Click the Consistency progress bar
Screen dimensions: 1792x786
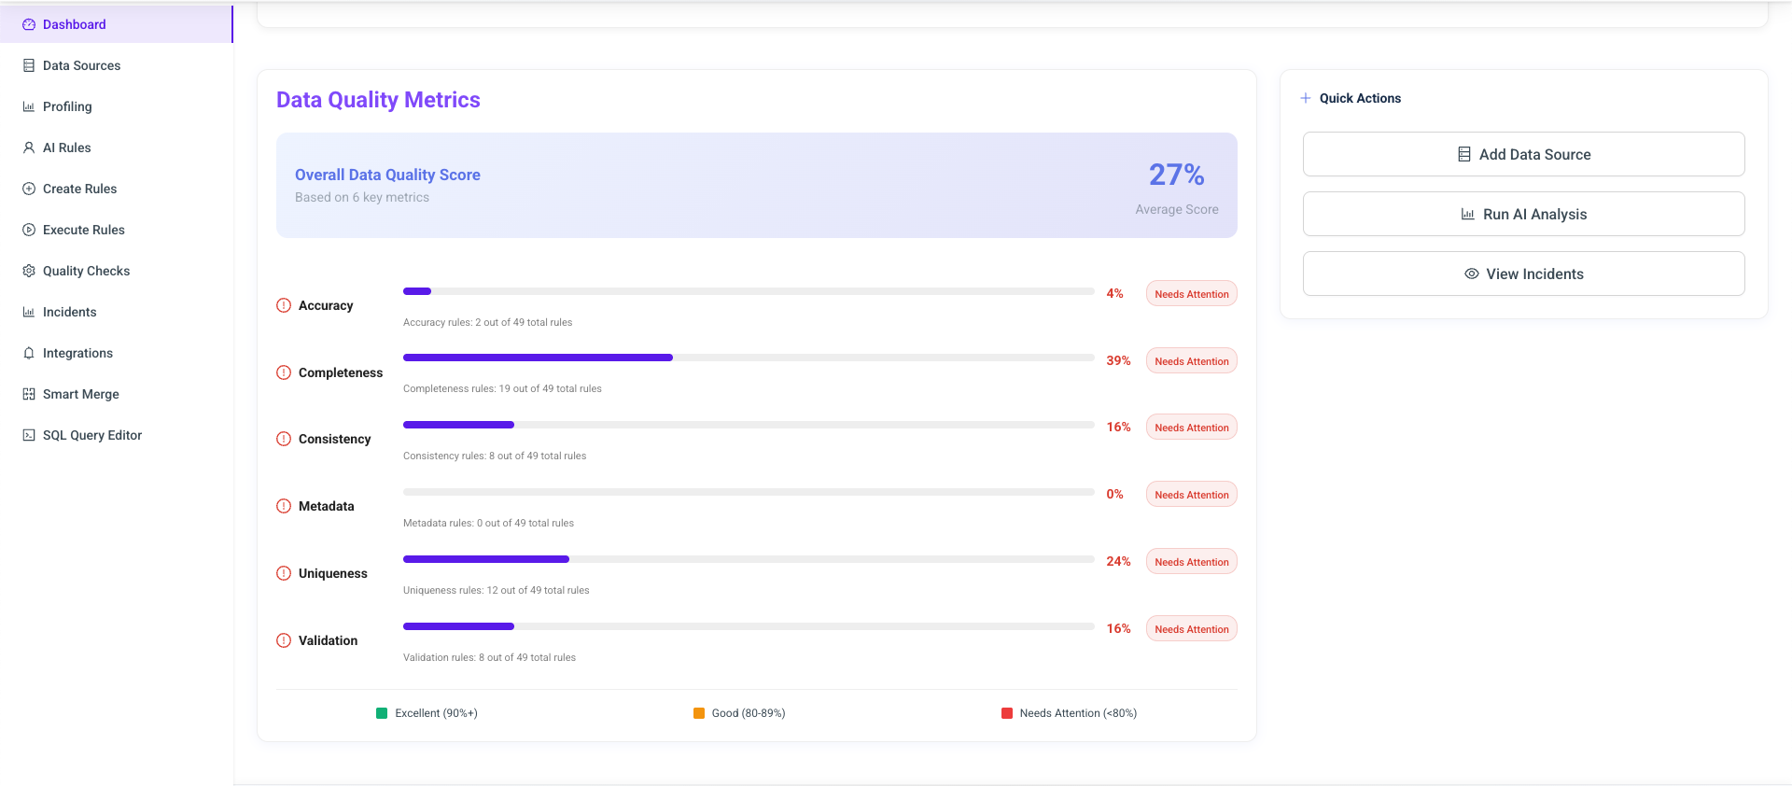pyautogui.click(x=749, y=425)
